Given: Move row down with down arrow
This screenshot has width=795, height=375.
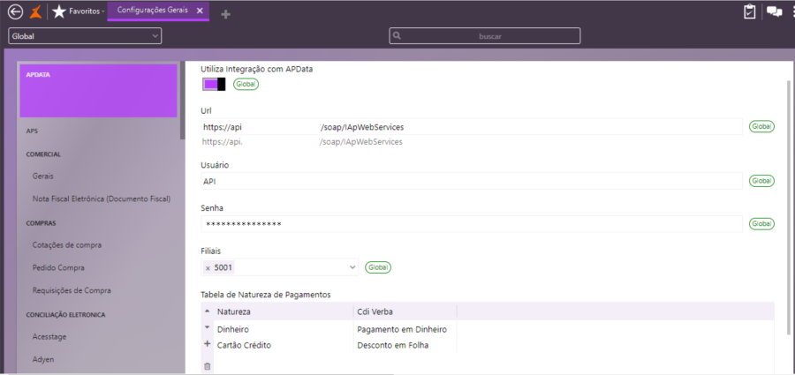Looking at the screenshot, I should coord(207,327).
